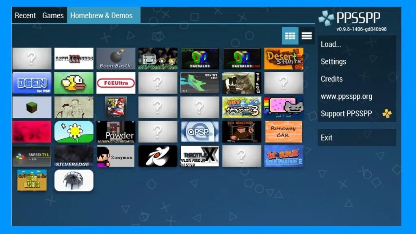Screen dimensions: 416x234
Task: Launch Frontier 1337 game
Action: click(200, 83)
